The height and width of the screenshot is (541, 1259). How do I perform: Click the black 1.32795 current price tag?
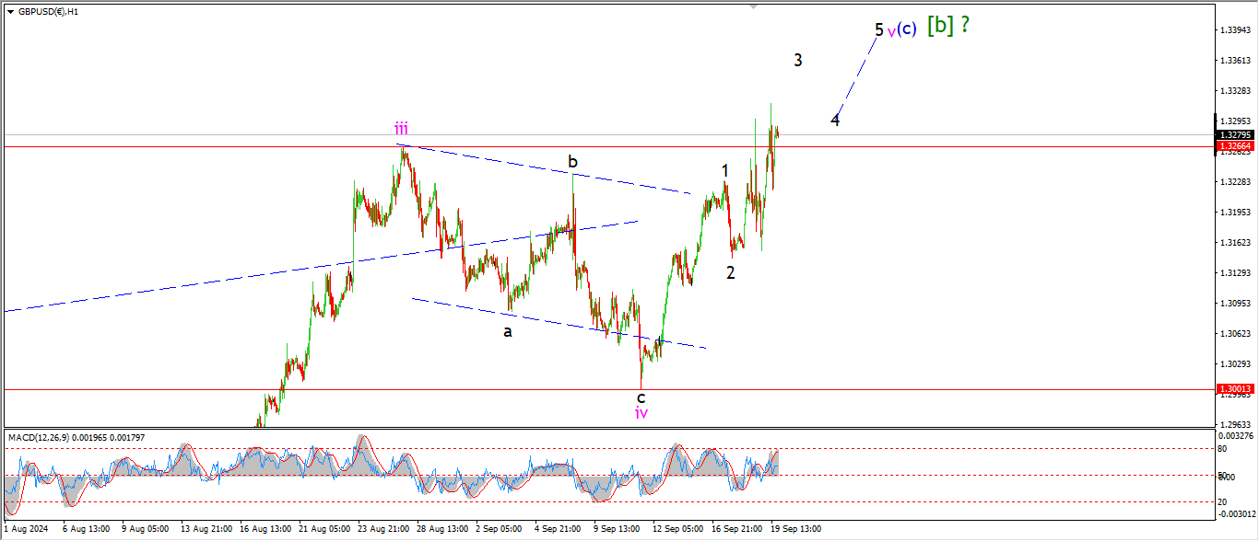pyautogui.click(x=1233, y=135)
